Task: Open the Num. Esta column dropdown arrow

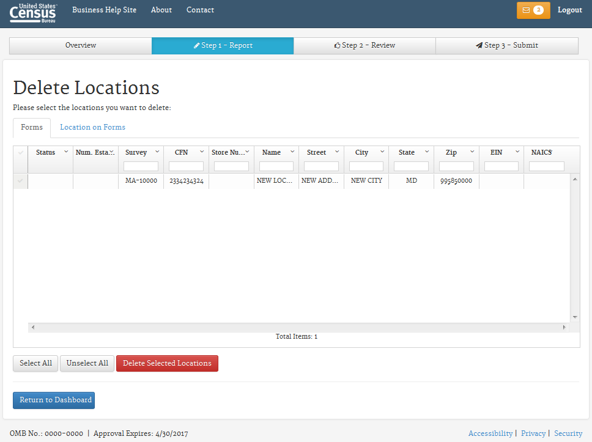Action: click(112, 152)
